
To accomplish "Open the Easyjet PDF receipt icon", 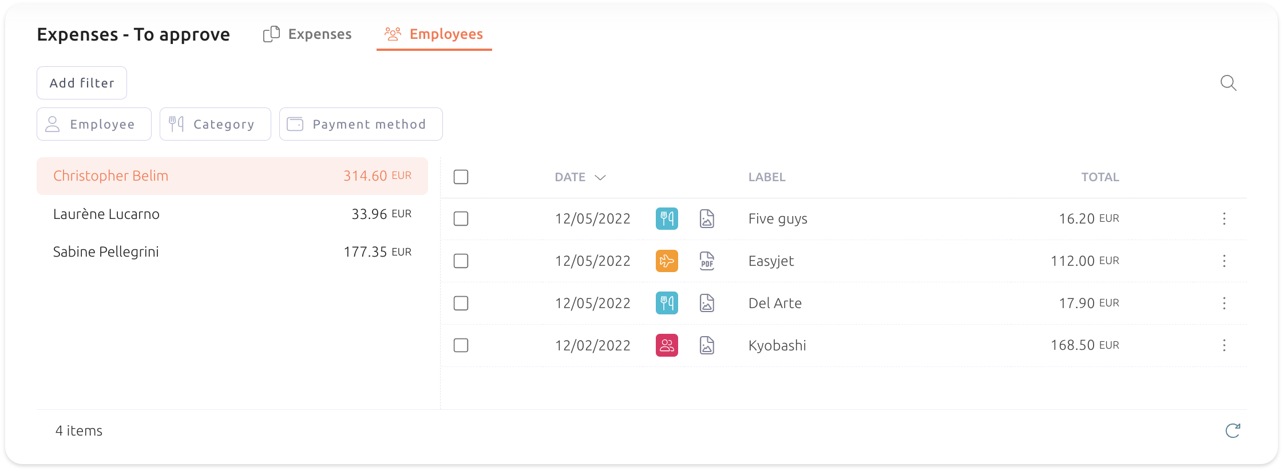I will 707,261.
